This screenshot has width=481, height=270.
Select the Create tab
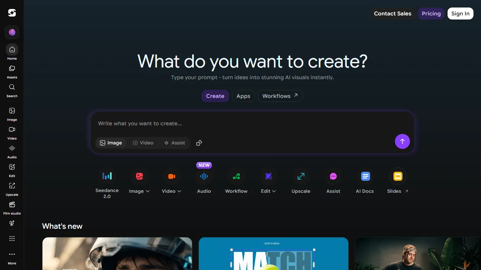[215, 96]
